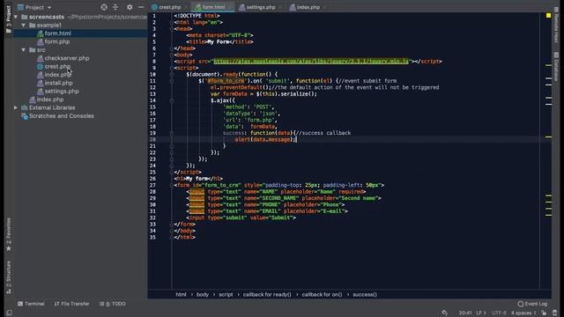Click the install.php file icon in tree
Viewport: 564px width, 317px height.
(41, 83)
